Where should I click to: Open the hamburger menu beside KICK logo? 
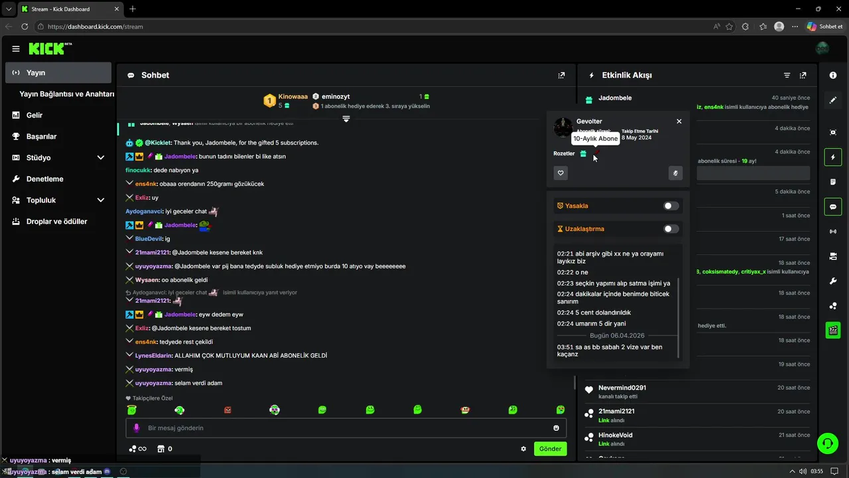[16, 48]
